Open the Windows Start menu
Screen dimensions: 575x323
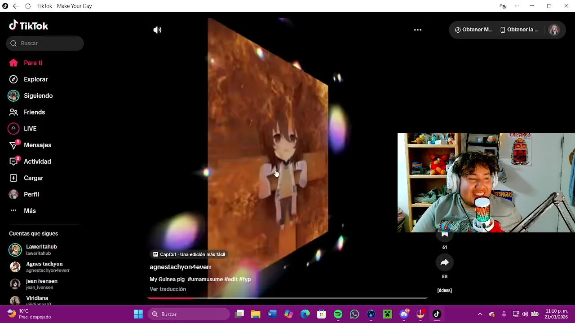[x=138, y=314]
